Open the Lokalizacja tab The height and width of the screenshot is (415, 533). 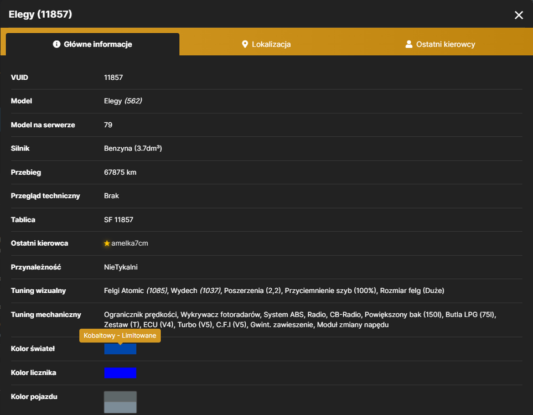click(266, 44)
